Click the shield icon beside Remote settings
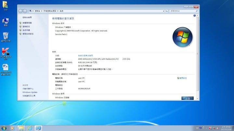This screenshot has width=234, height=131. point(20,27)
